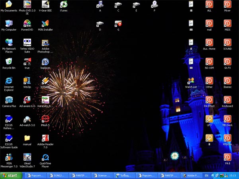The width and height of the screenshot is (239, 179).
Task: Open the TeVeo VIDiO Suite shortcut
Action: pyautogui.click(x=27, y=43)
